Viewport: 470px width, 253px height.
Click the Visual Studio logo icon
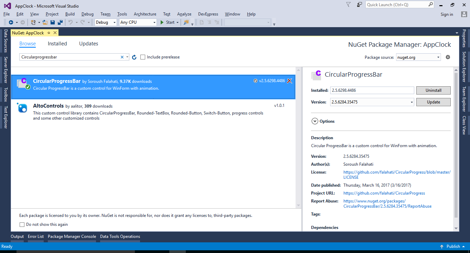point(7,5)
